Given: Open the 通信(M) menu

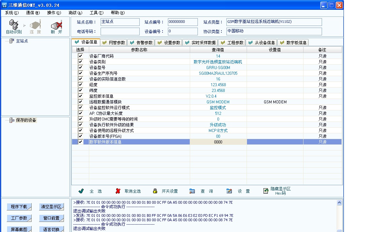Looking at the screenshot, I should [33, 13].
